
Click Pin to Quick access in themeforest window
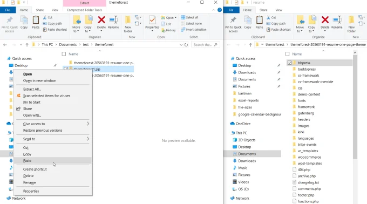point(10,24)
